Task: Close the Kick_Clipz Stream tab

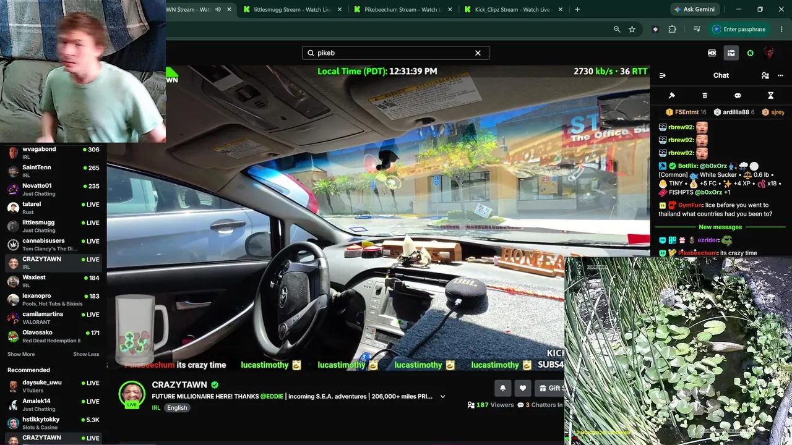Action: click(561, 9)
